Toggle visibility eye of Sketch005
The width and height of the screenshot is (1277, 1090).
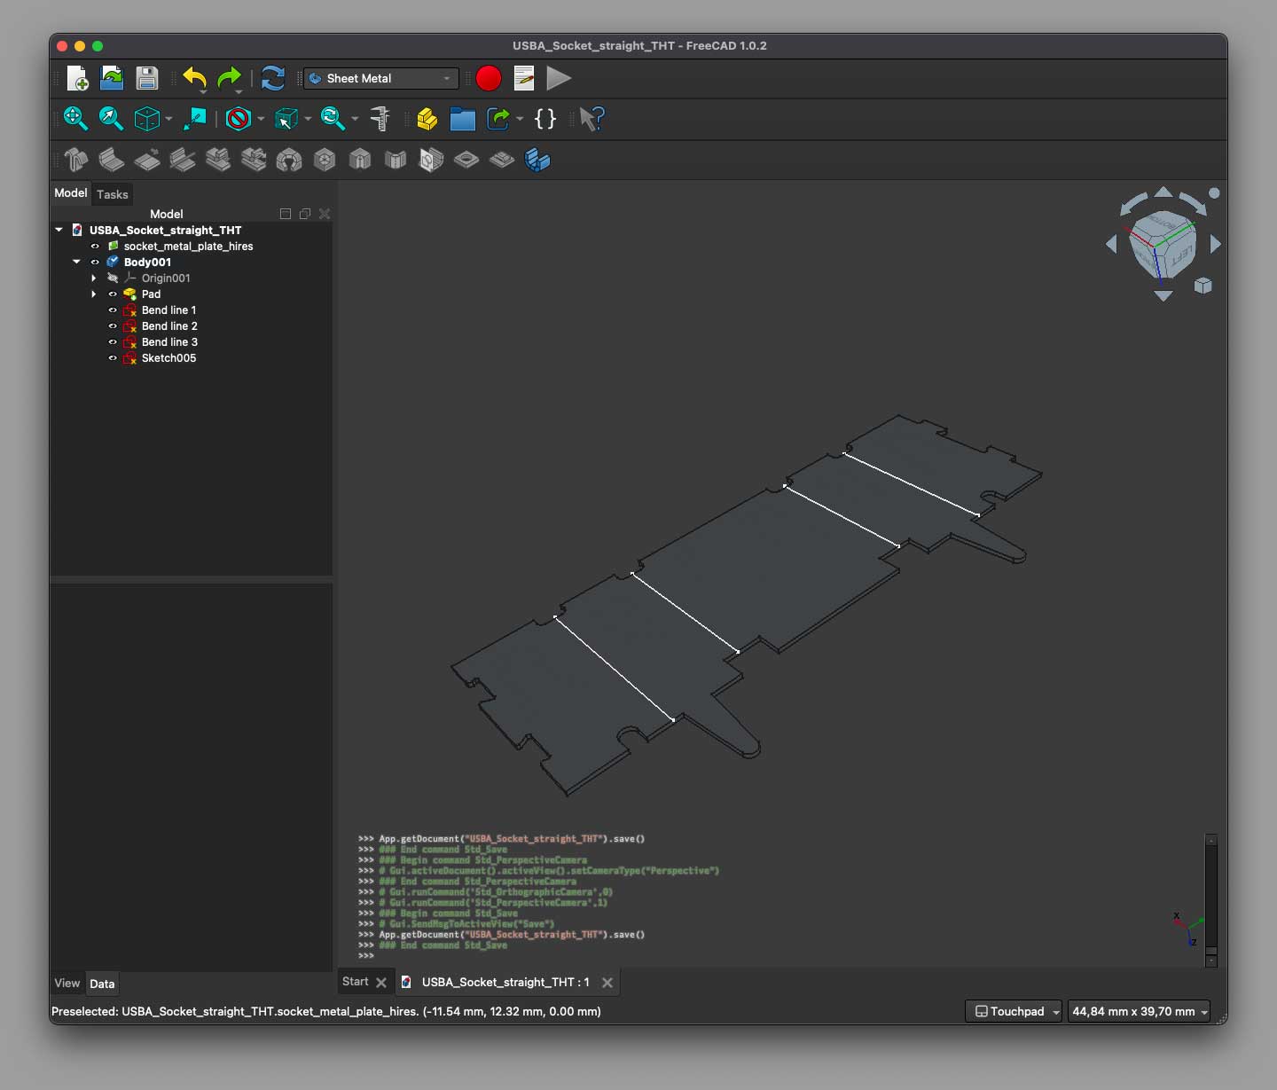click(x=113, y=358)
